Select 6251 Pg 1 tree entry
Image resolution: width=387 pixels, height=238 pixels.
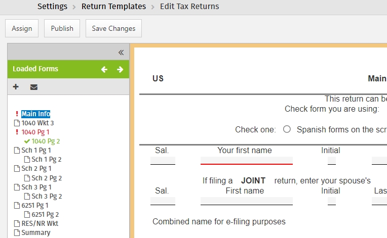(35, 205)
